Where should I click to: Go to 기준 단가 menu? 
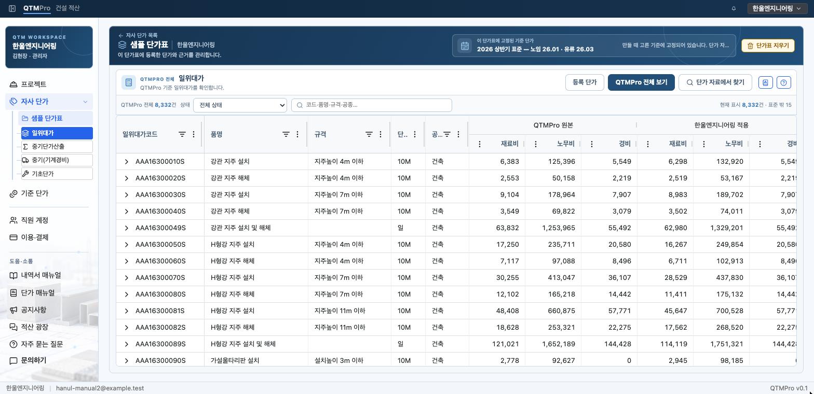pos(49,193)
